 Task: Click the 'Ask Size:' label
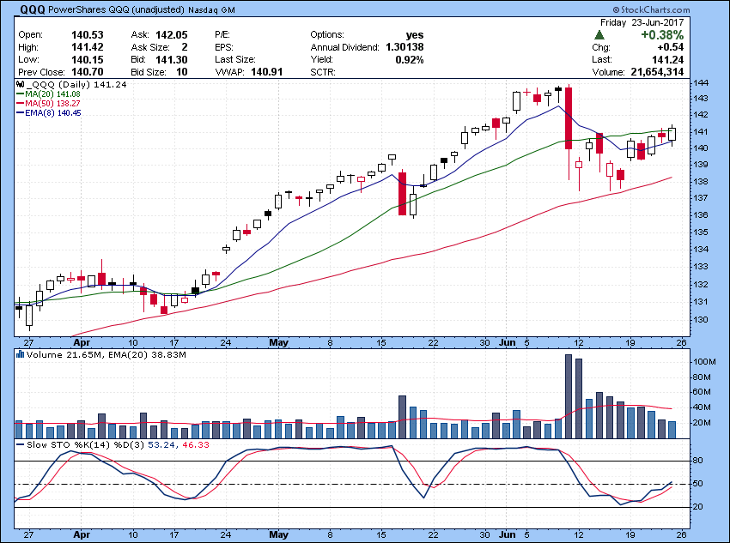click(x=150, y=47)
